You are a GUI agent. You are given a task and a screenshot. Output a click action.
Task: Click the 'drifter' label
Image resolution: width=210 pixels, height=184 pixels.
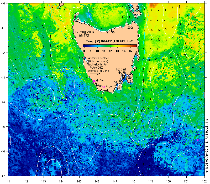point(100,80)
